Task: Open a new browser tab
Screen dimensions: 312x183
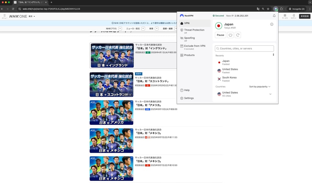Action: pyautogui.click(x=51, y=2)
